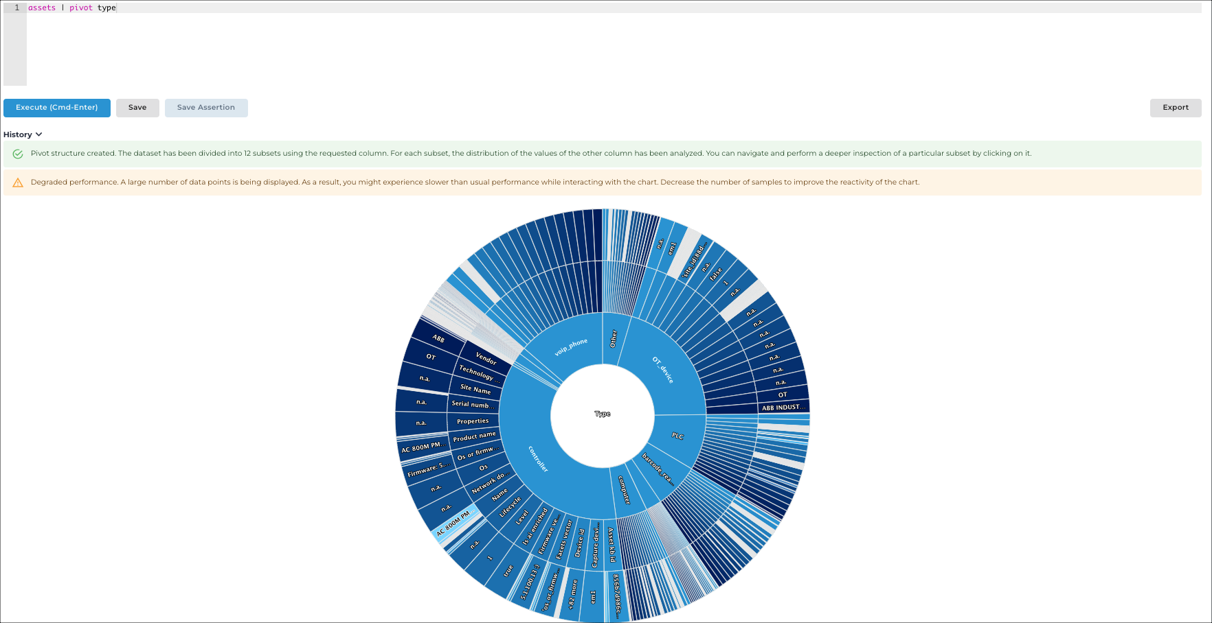Click the Save button

point(137,108)
